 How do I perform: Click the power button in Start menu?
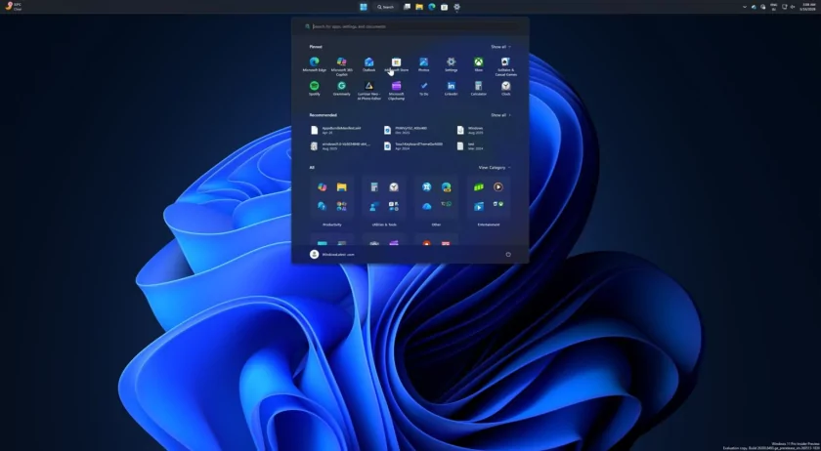tap(508, 254)
